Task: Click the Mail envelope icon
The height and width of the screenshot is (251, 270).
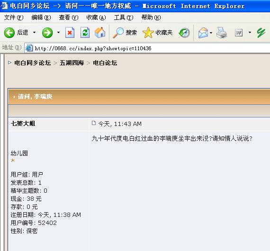Action: coord(203,33)
